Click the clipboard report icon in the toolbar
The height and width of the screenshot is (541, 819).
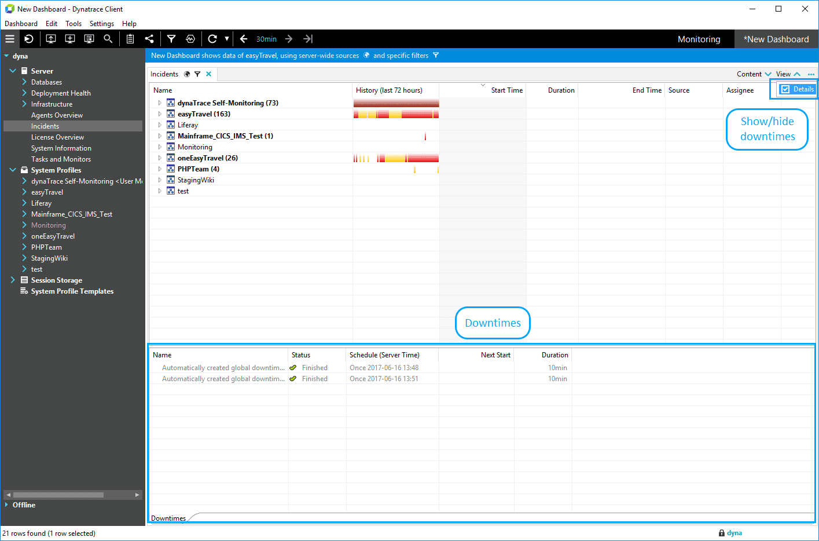click(130, 39)
